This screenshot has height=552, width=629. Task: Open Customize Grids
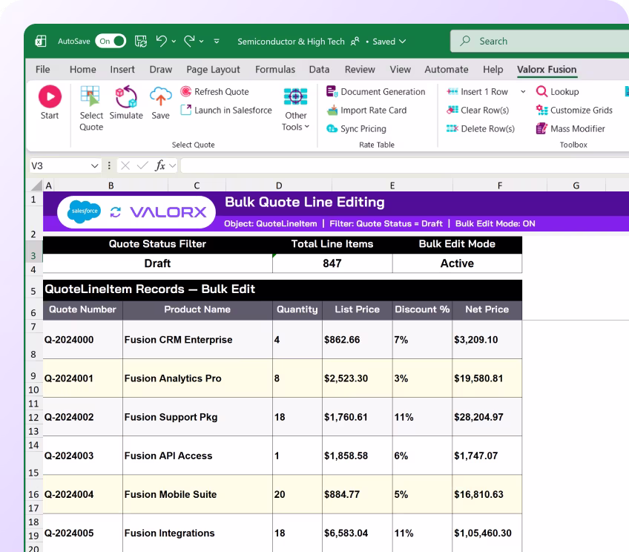tap(574, 110)
